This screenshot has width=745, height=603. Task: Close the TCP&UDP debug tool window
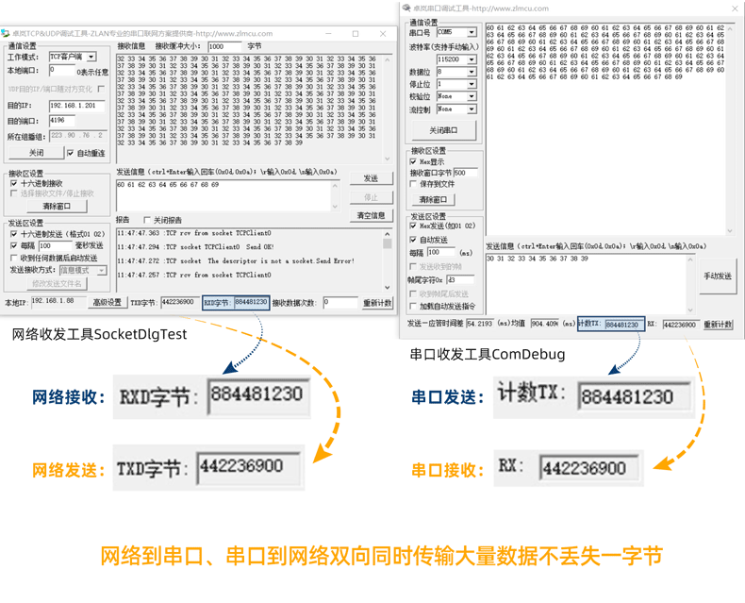383,34
